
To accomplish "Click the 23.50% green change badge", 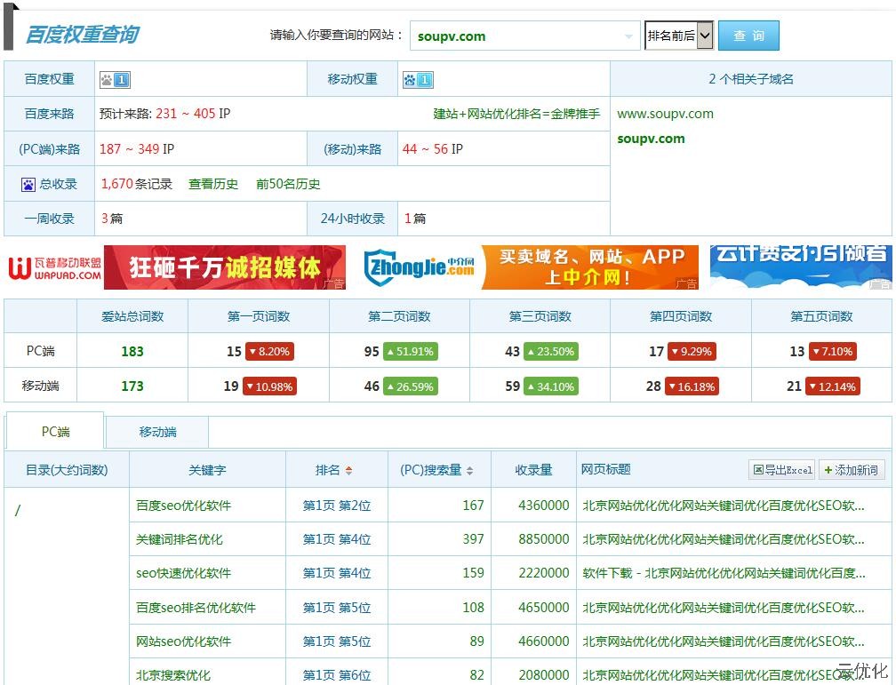I will click(x=551, y=351).
